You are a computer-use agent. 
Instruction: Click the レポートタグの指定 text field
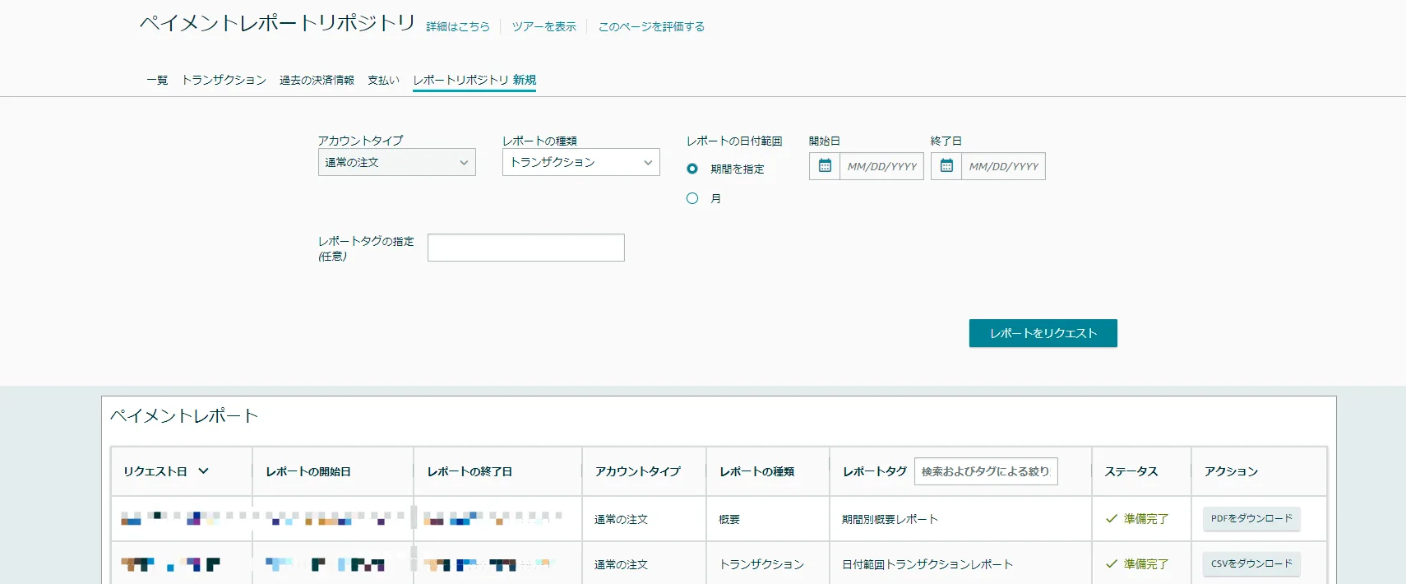(526, 248)
